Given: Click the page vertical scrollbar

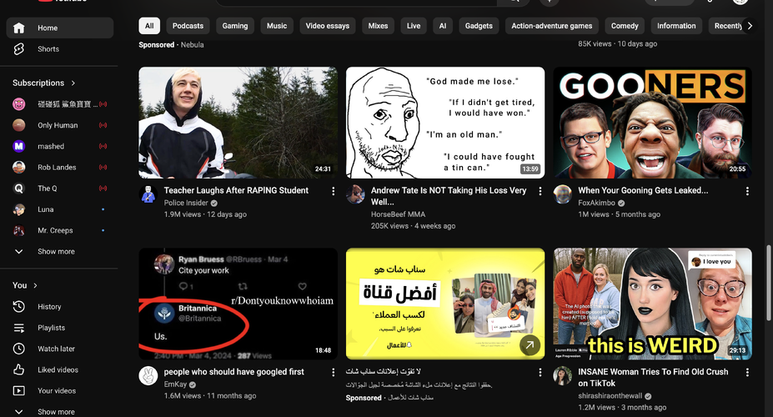Looking at the screenshot, I should point(769,284).
